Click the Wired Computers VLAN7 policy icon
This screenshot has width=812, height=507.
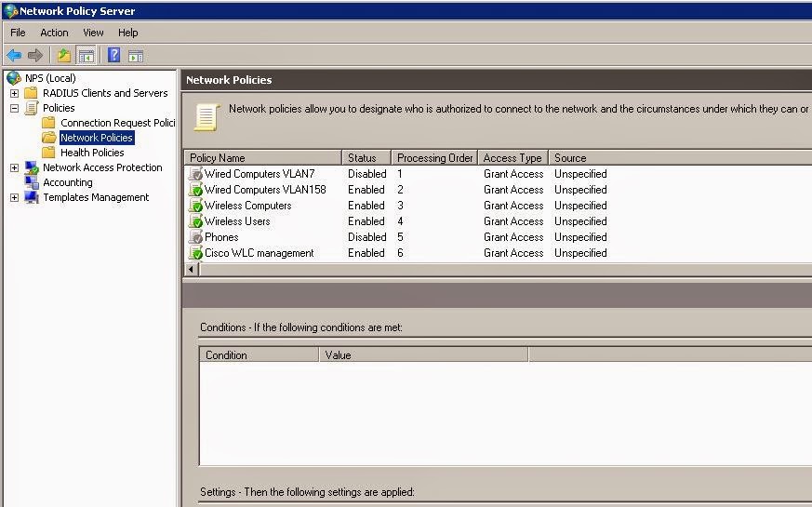195,173
